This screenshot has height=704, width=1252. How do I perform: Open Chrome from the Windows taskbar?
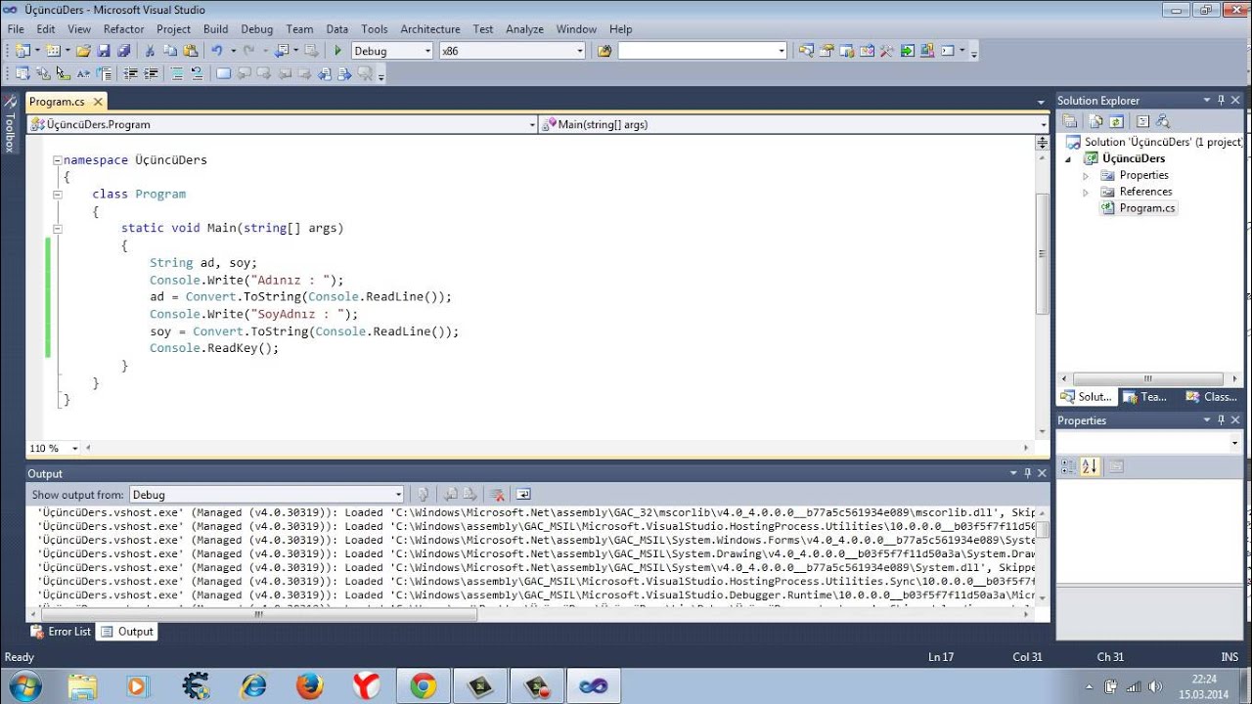click(x=424, y=686)
